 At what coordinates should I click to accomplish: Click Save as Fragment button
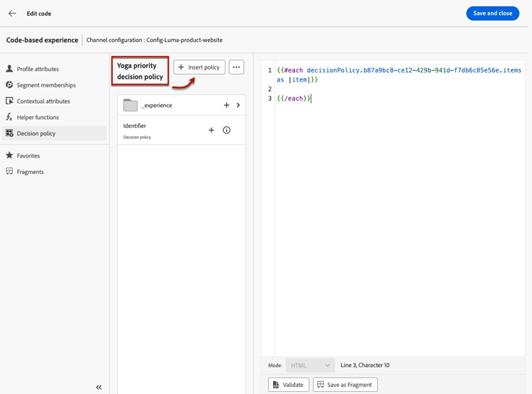click(345, 385)
